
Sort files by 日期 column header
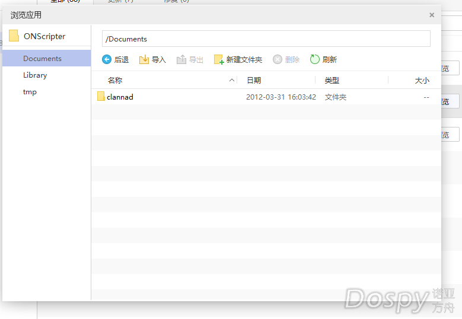254,80
